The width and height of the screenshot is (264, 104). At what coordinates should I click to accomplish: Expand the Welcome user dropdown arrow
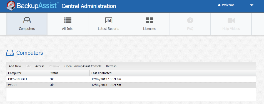point(252,5)
